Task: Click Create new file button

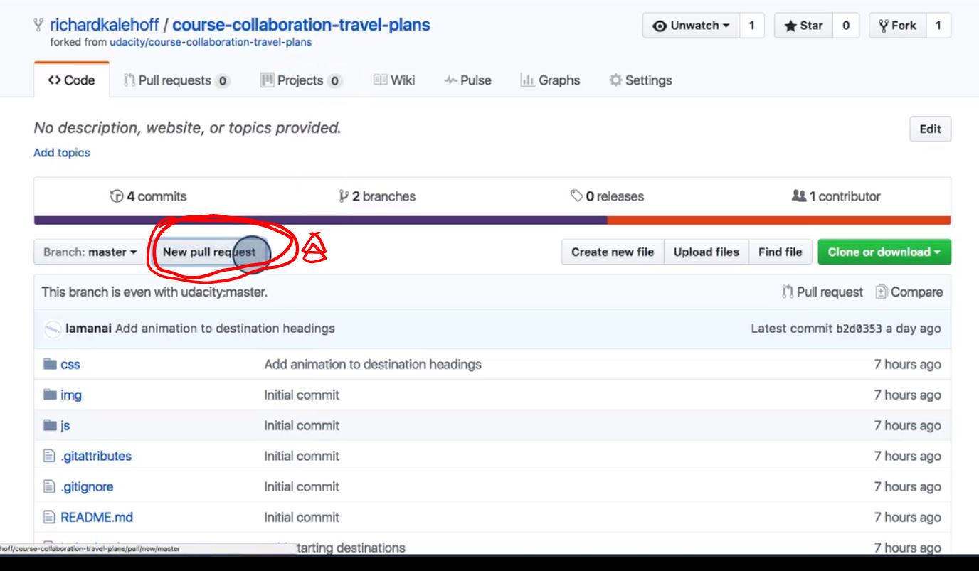Action: point(613,252)
